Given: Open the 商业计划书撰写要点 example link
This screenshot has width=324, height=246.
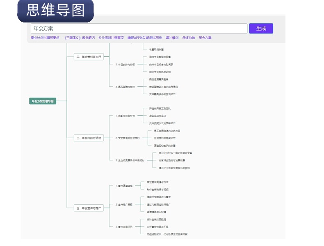Looking at the screenshot, I should (45, 38).
